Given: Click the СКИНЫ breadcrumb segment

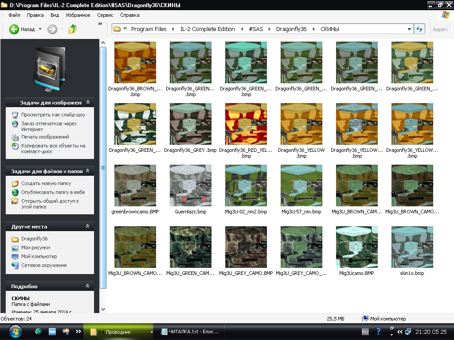Looking at the screenshot, I should [x=330, y=29].
